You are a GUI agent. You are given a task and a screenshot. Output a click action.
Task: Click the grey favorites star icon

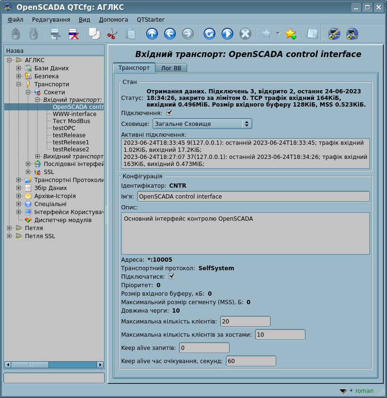(x=267, y=33)
